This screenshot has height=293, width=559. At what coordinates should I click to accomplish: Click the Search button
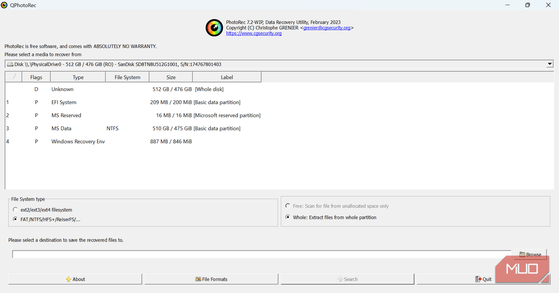[348, 279]
